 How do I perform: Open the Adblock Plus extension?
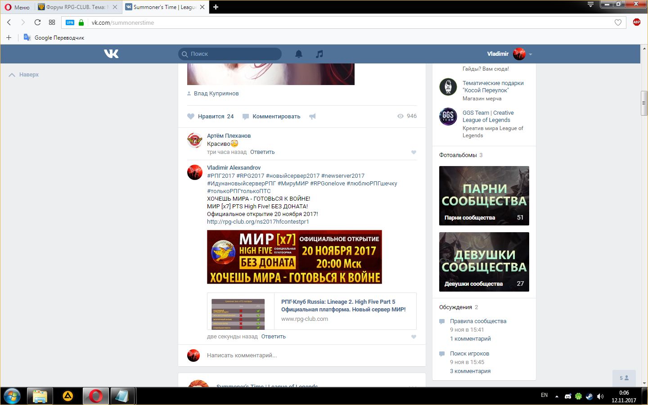point(637,22)
